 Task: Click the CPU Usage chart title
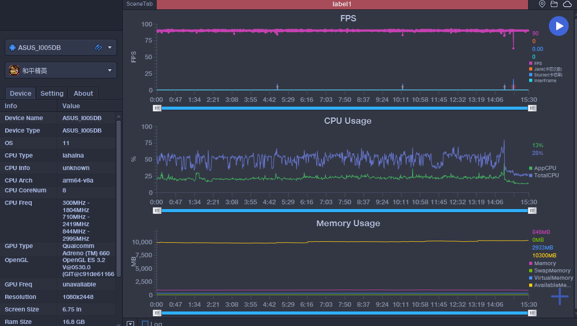(x=348, y=121)
